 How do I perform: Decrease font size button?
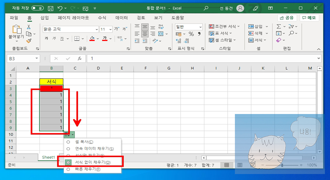point(124,29)
